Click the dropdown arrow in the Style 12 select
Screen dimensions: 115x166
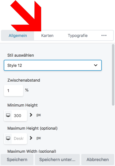coord(96,65)
